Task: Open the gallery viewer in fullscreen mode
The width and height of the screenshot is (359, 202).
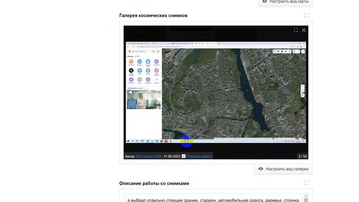Action: point(296,30)
